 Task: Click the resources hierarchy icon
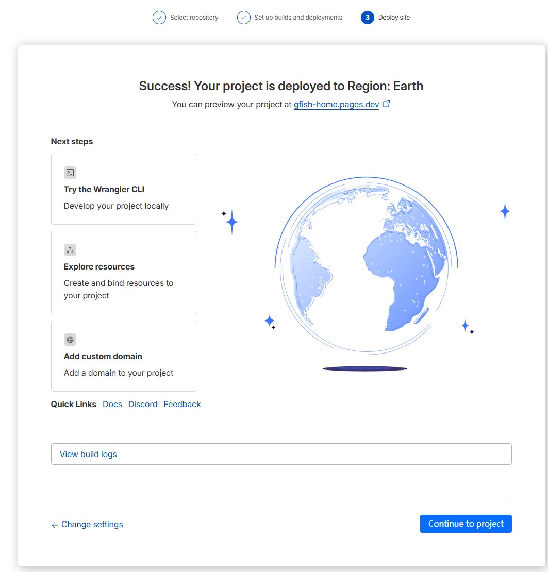click(70, 250)
